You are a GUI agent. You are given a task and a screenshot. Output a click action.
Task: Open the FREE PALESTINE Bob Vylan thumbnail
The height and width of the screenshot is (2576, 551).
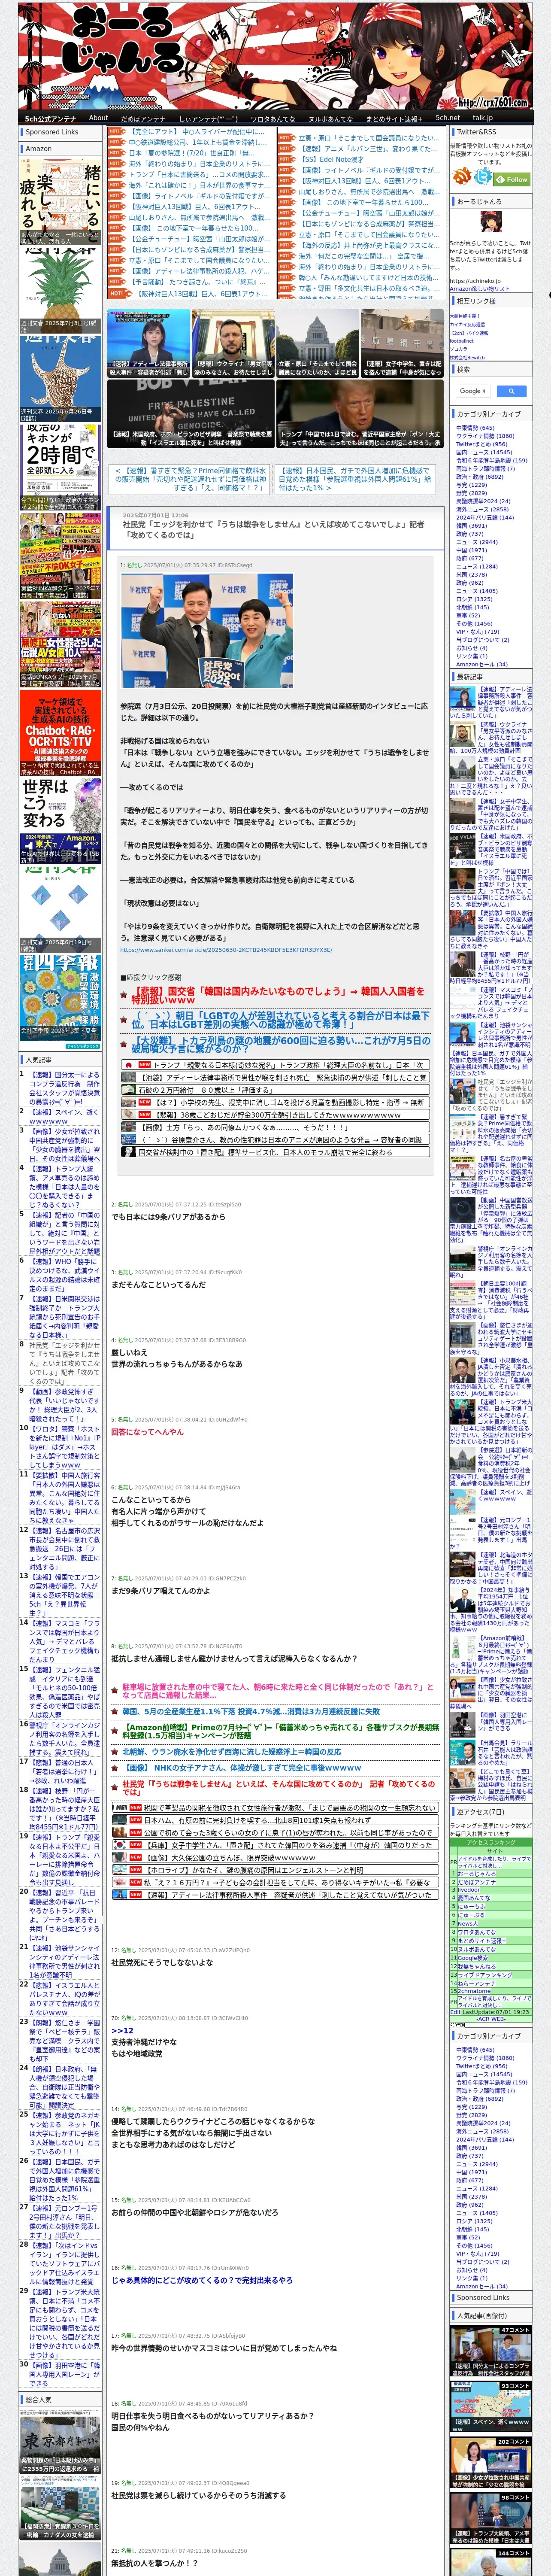click(x=190, y=413)
